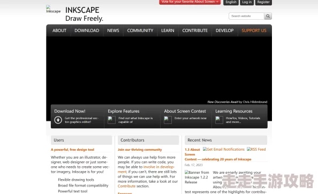Click A powerful, free design tool heading
Viewport: 318px width, 194px height.
(x=73, y=150)
